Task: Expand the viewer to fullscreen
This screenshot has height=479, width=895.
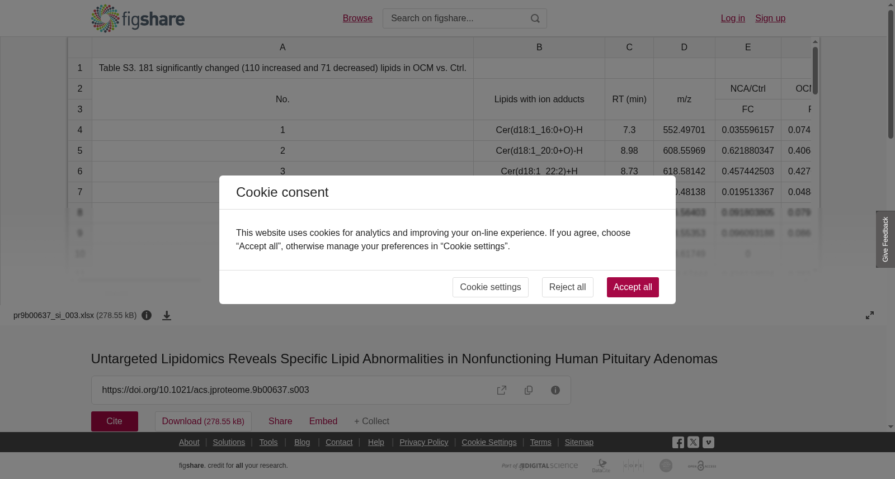Action: [870, 315]
